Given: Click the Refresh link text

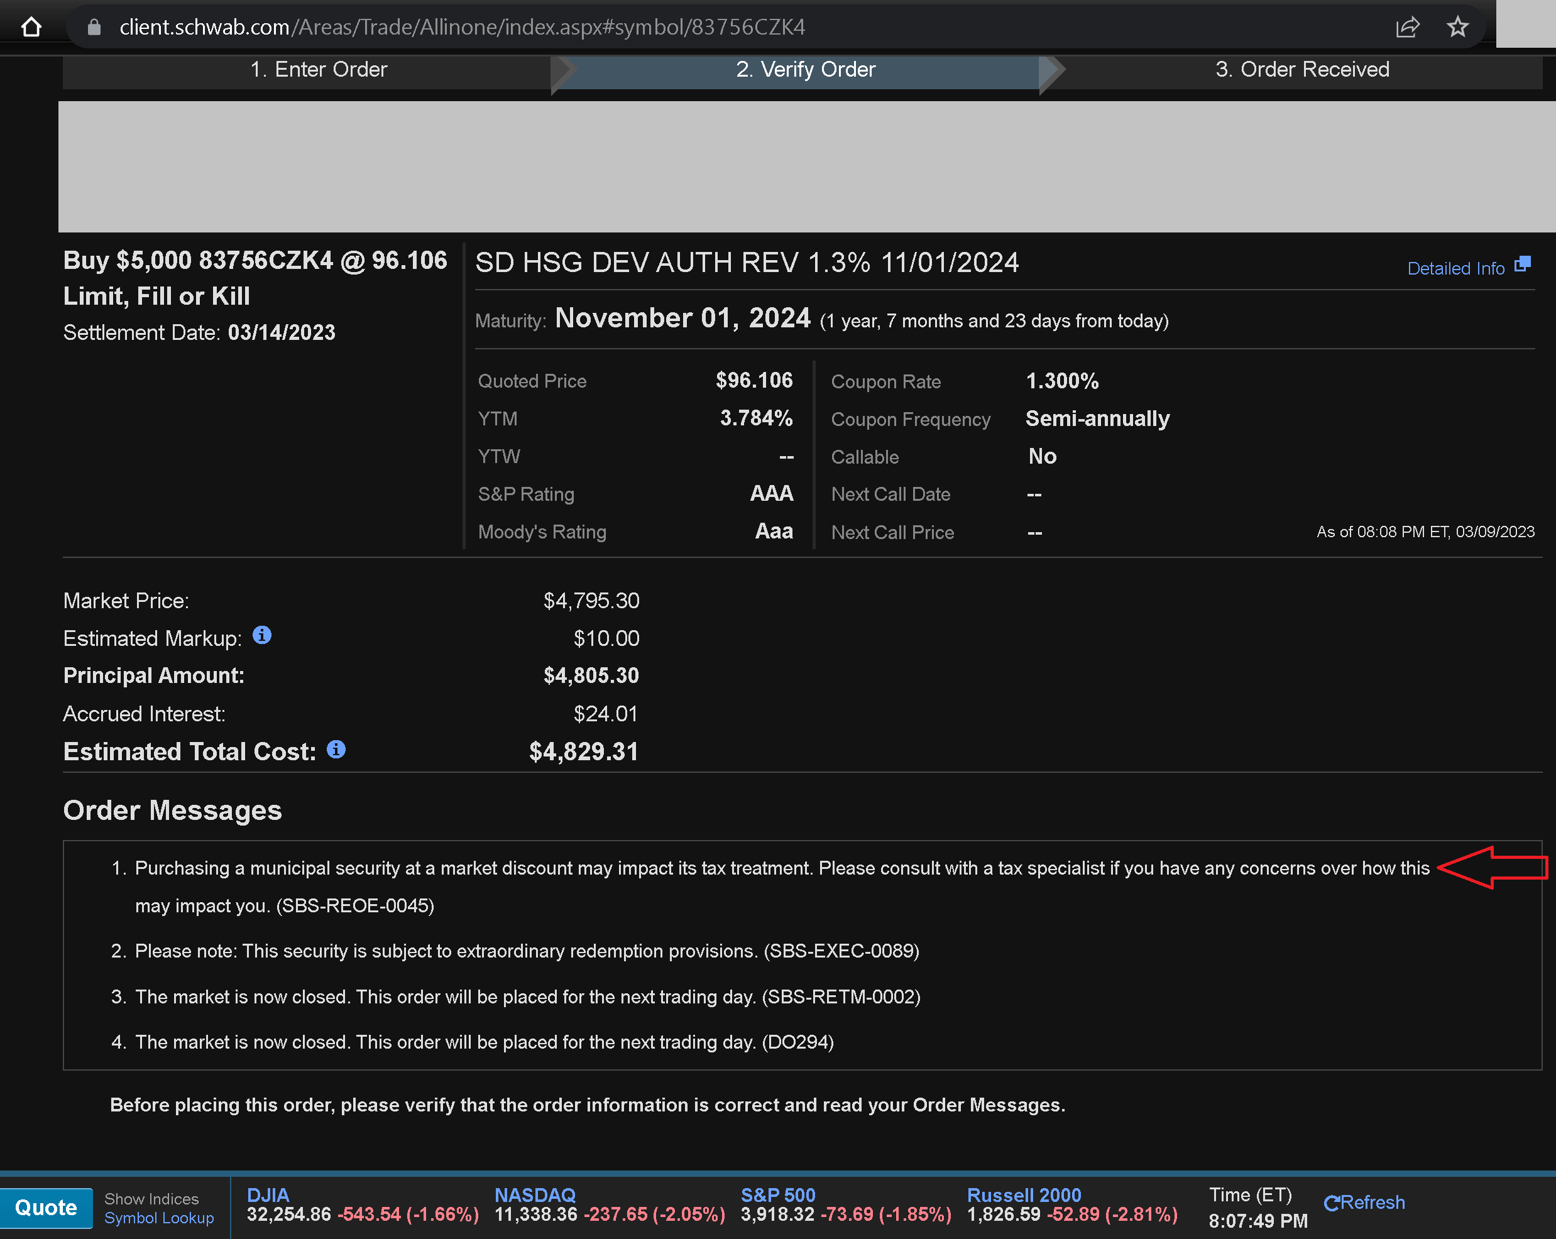Looking at the screenshot, I should (x=1372, y=1203).
